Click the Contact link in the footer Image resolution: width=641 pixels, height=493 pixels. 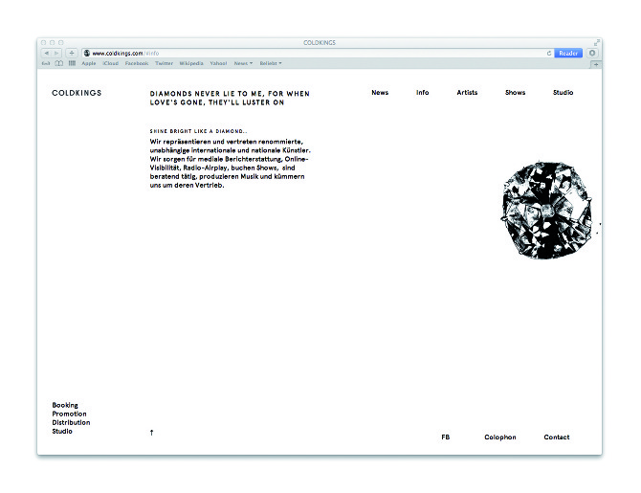[557, 437]
